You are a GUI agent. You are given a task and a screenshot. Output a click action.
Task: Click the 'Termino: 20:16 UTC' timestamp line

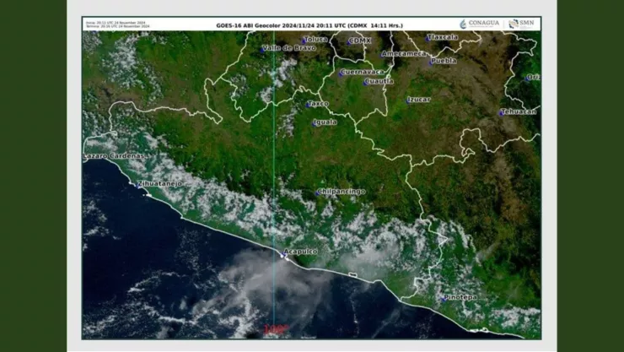117,26
